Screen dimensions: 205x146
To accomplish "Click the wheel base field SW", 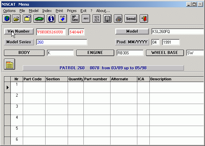I will pos(195,53).
